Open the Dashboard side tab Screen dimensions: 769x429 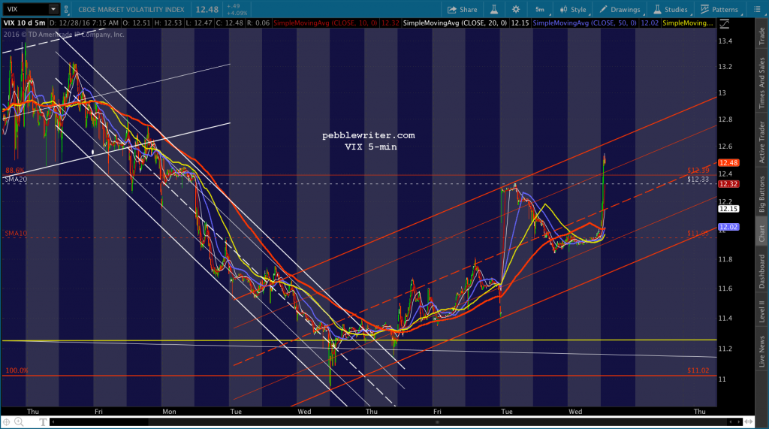coord(761,271)
